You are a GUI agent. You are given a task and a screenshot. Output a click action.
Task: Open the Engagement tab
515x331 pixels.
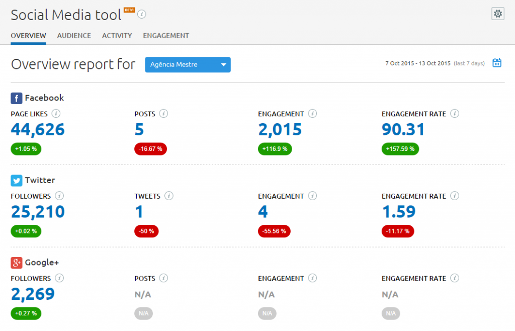166,36
